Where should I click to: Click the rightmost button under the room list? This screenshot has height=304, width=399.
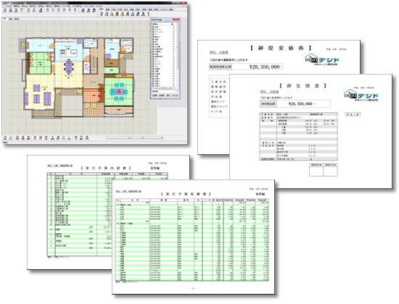tap(175, 96)
